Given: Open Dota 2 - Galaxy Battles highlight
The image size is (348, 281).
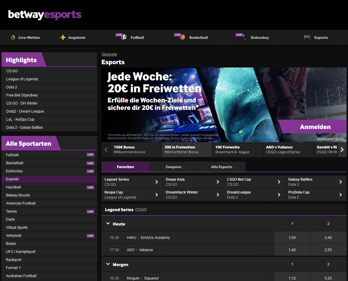Looking at the screenshot, I should 49,128.
